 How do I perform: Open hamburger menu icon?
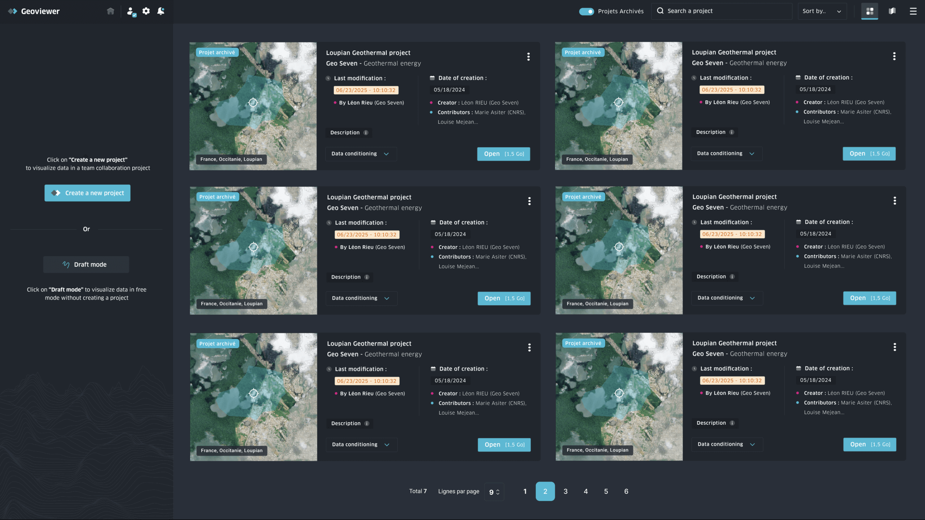pos(913,11)
